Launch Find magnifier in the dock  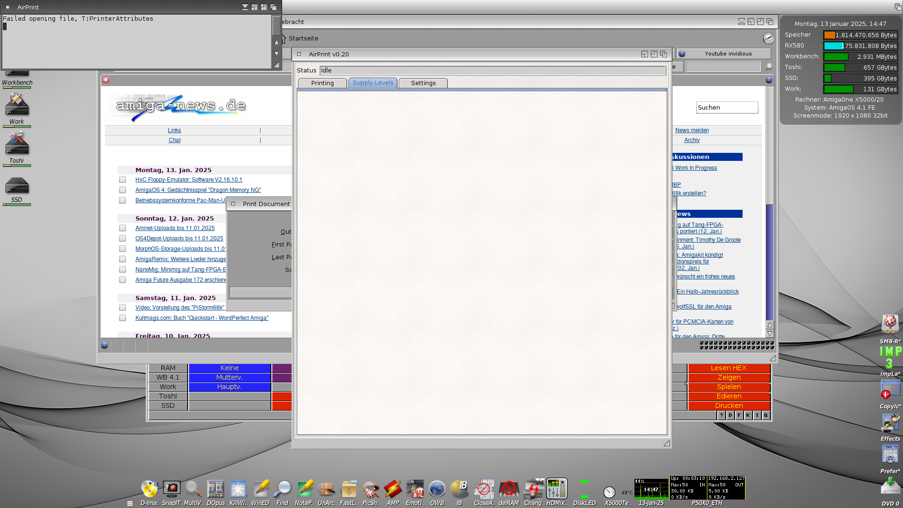(x=282, y=489)
